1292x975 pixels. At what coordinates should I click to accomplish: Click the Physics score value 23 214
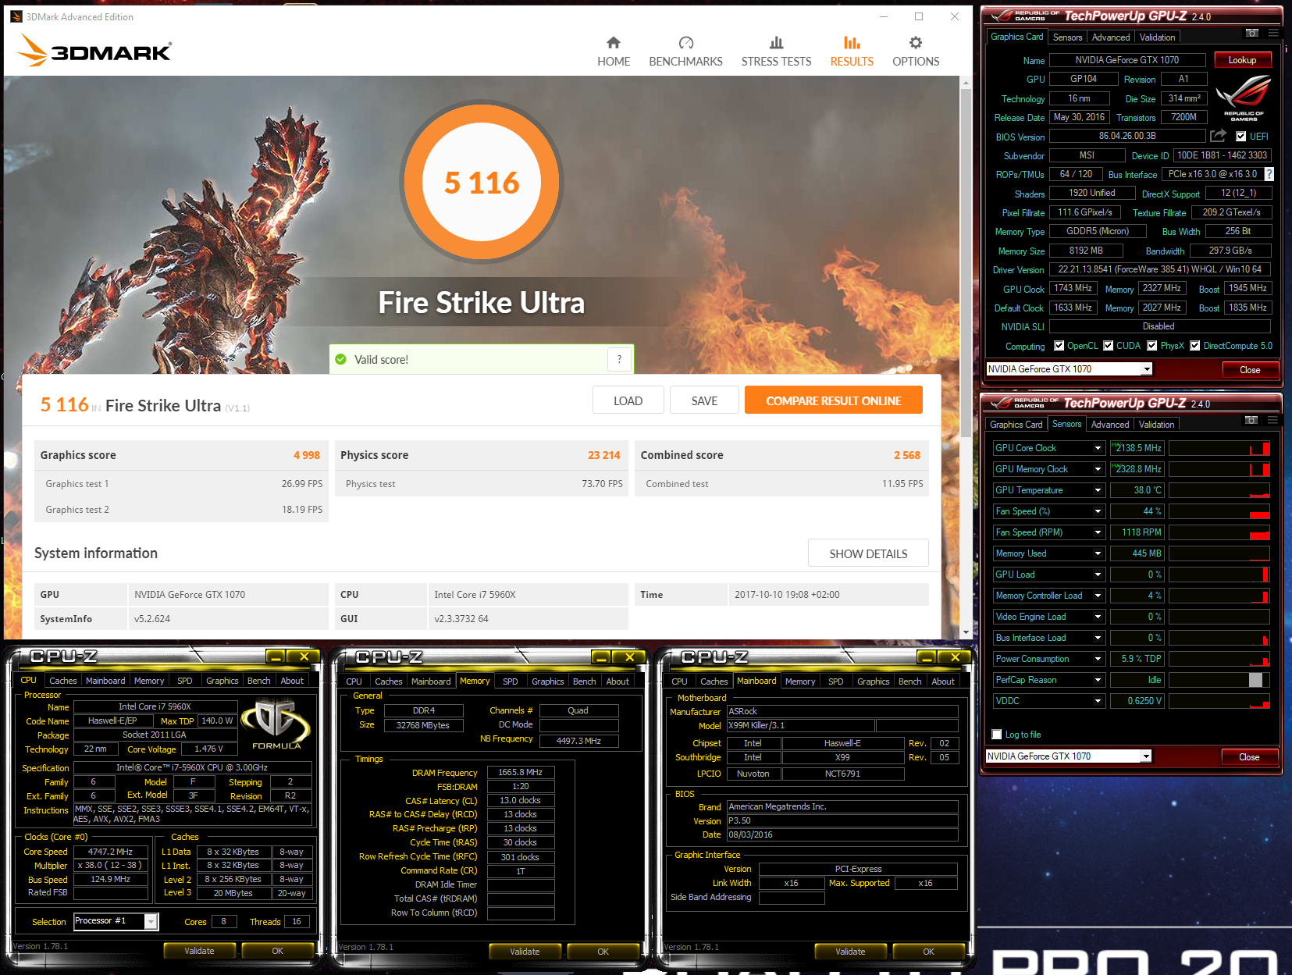(x=604, y=455)
